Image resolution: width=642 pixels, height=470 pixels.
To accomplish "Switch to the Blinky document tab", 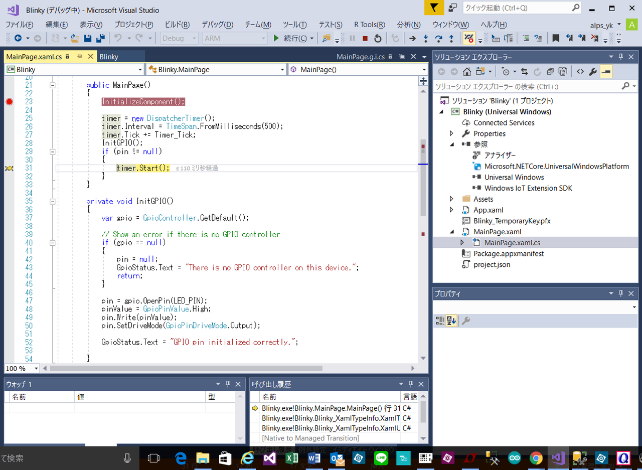I will (x=109, y=57).
